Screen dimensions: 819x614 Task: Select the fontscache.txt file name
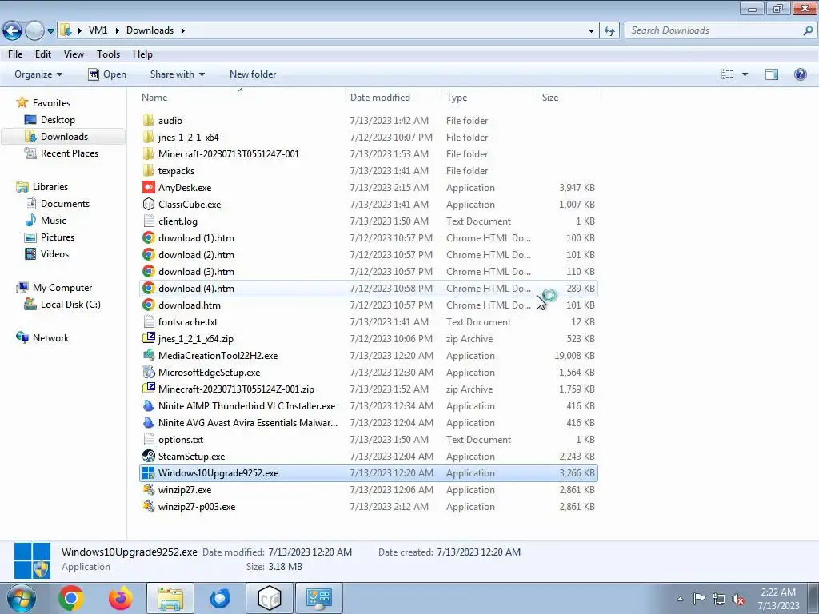(188, 322)
